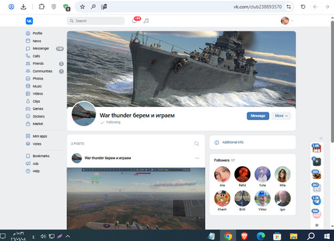
Task: Open the Profile sidebar item
Action: click(x=37, y=33)
